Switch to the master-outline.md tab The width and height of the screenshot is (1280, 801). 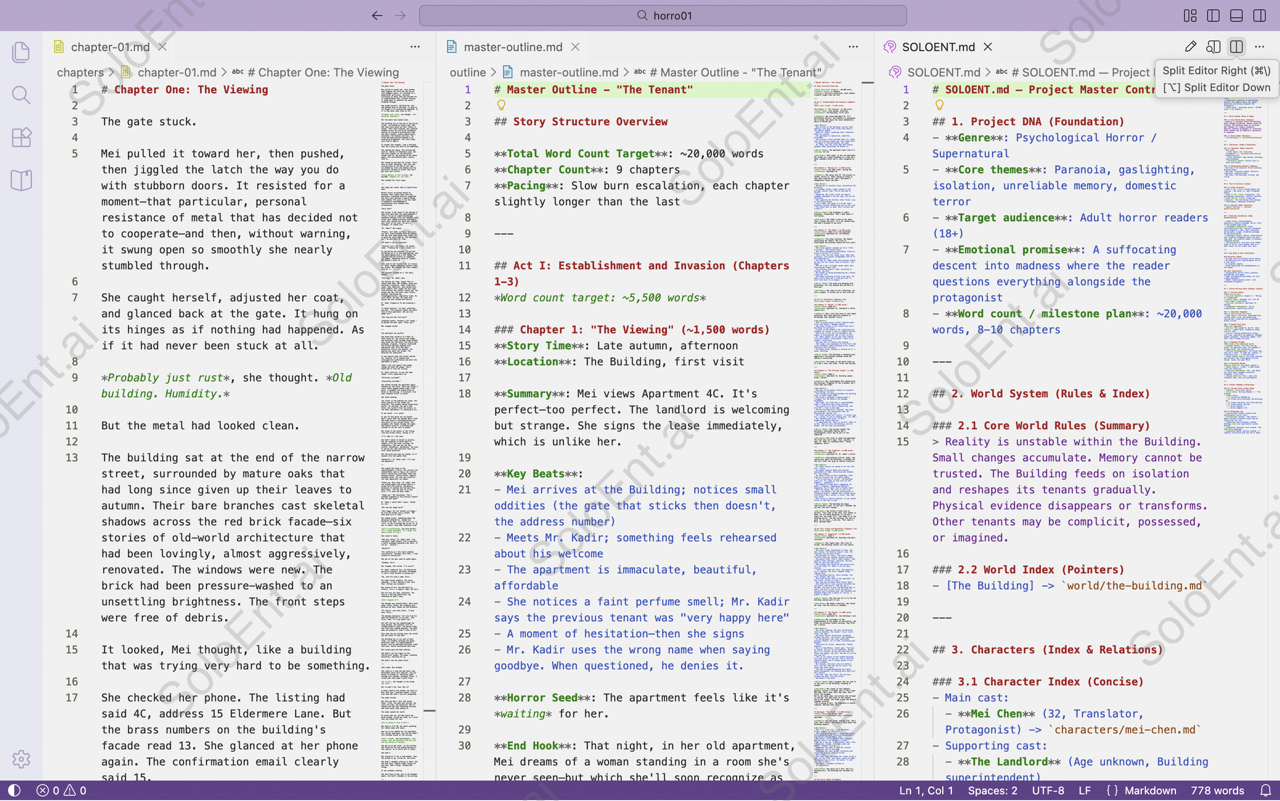[x=512, y=47]
